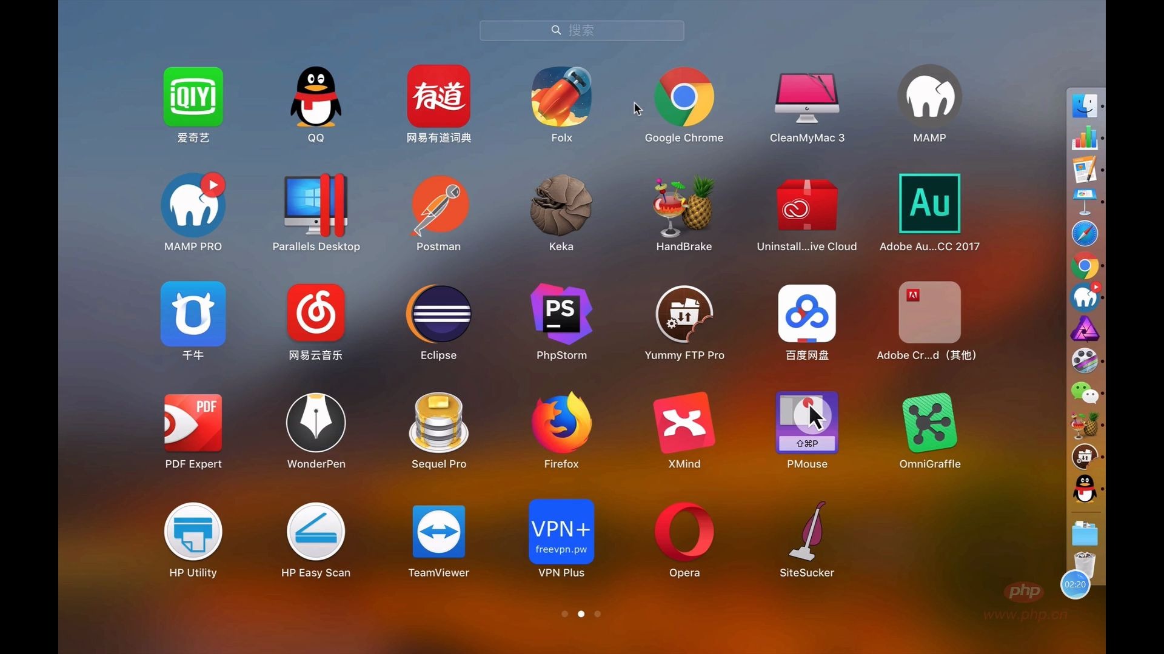Open Parallels Desktop
The image size is (1164, 654).
[x=316, y=205]
